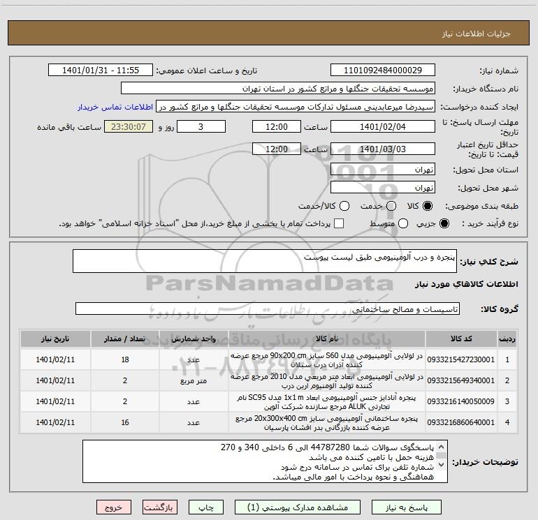Click the چاپ print button
Screen dimensions: 538x520
pyautogui.click(x=206, y=507)
